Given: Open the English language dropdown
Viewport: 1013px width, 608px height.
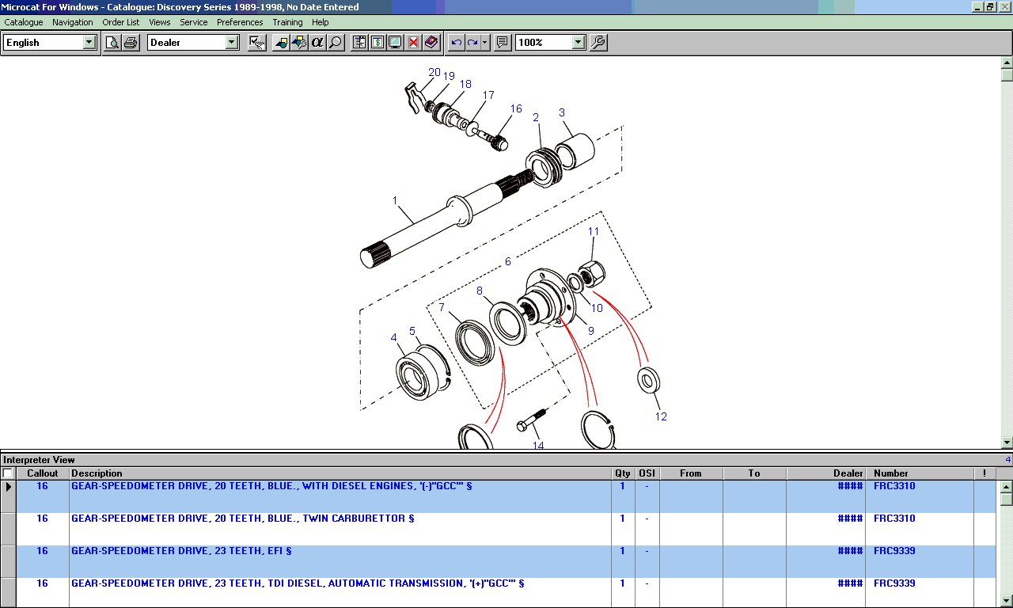Looking at the screenshot, I should click(x=89, y=43).
